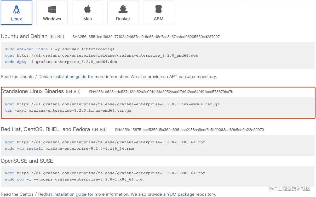Click the wget grafana-enterprise_8.2.0_amd64.deb line
Screen dimensions: 316x197
(101, 55)
